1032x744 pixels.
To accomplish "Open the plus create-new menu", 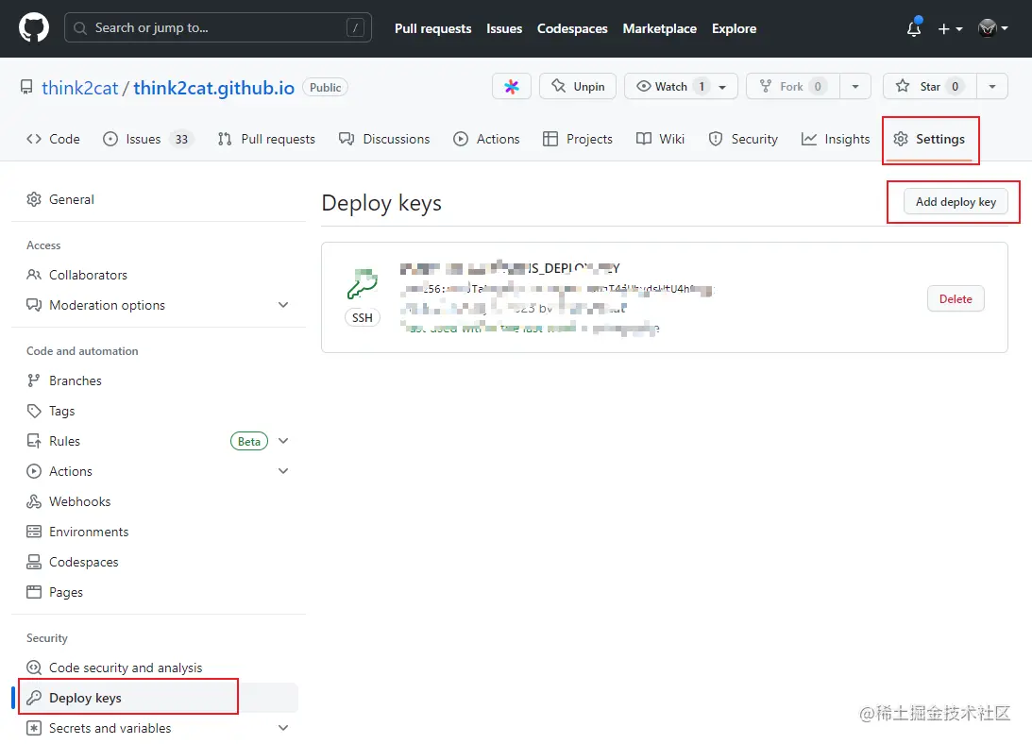I will coord(950,29).
